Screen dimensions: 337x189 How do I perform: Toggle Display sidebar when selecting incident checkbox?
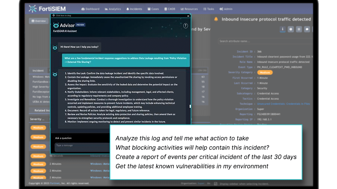coord(216,184)
